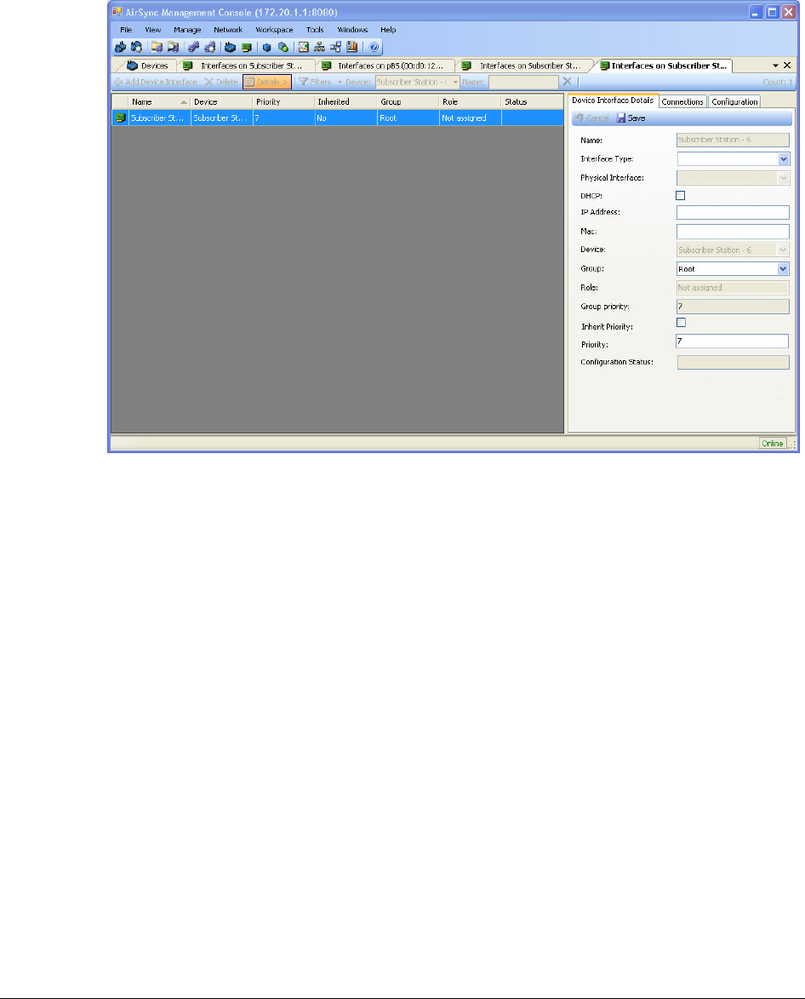805x999 pixels.
Task: Open the network diagram toolbar icon
Action: (335, 47)
